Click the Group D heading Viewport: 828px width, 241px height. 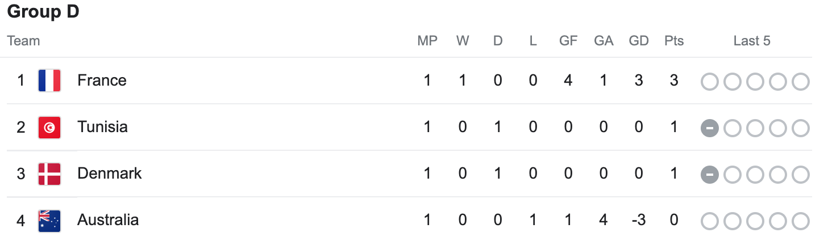click(43, 12)
